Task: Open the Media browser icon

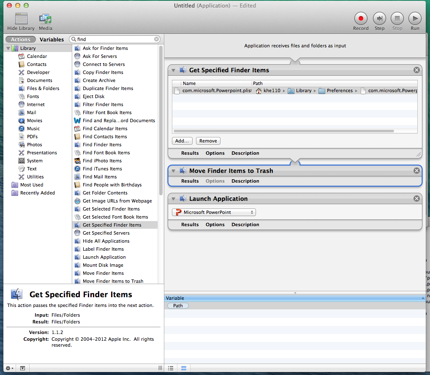Action: pyautogui.click(x=45, y=19)
